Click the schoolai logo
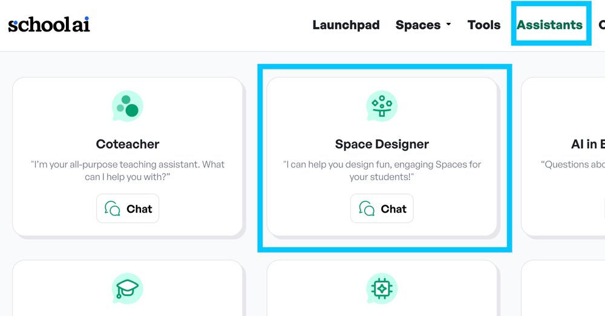Viewport: 605px width, 316px height. click(49, 24)
